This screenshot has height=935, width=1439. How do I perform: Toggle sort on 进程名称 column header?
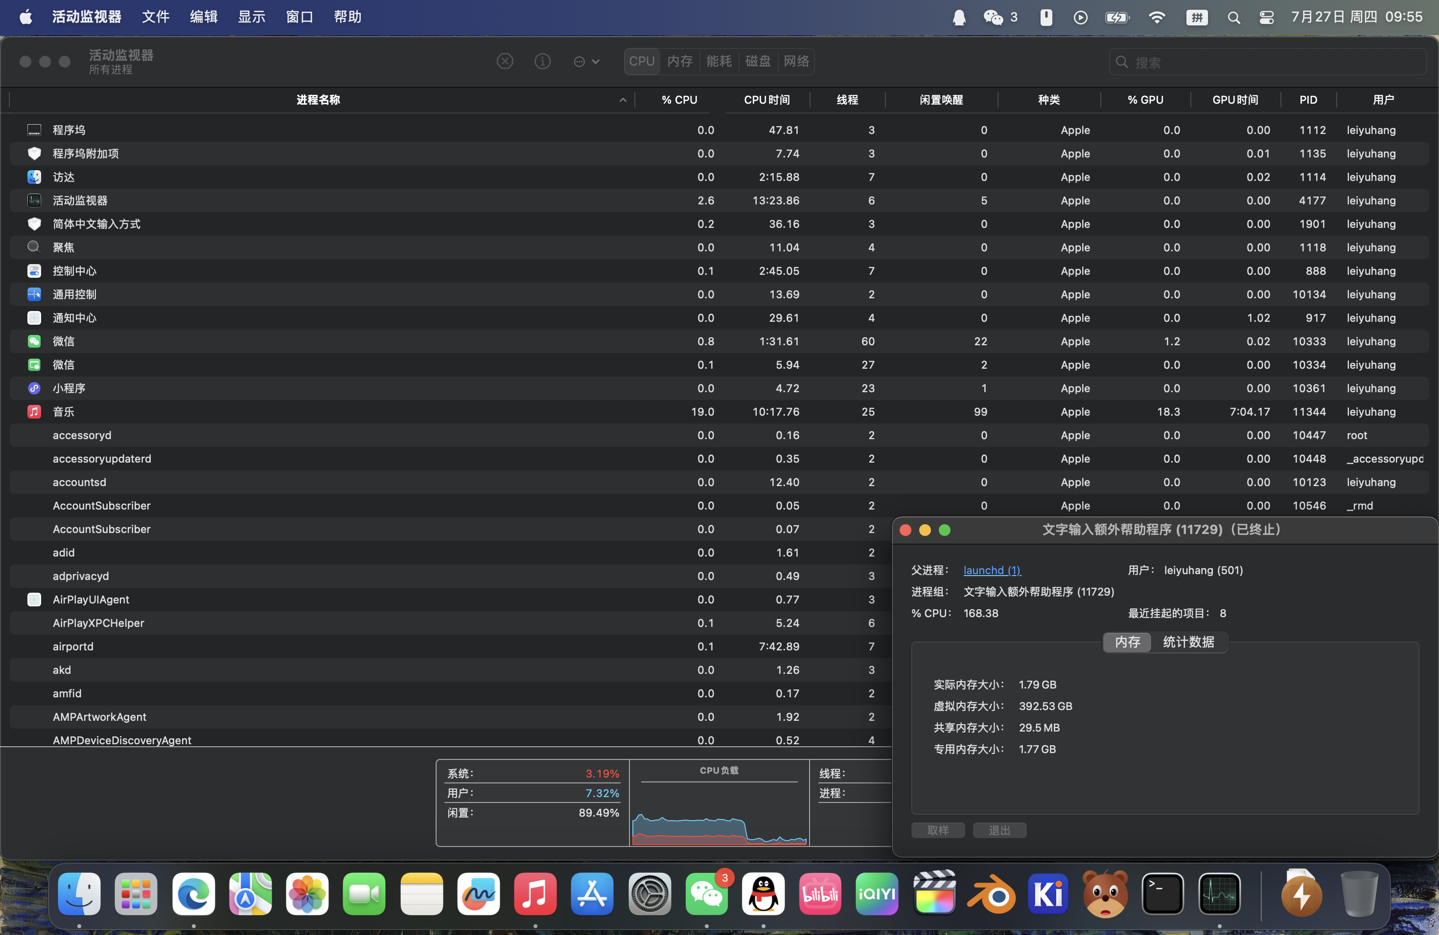point(319,100)
